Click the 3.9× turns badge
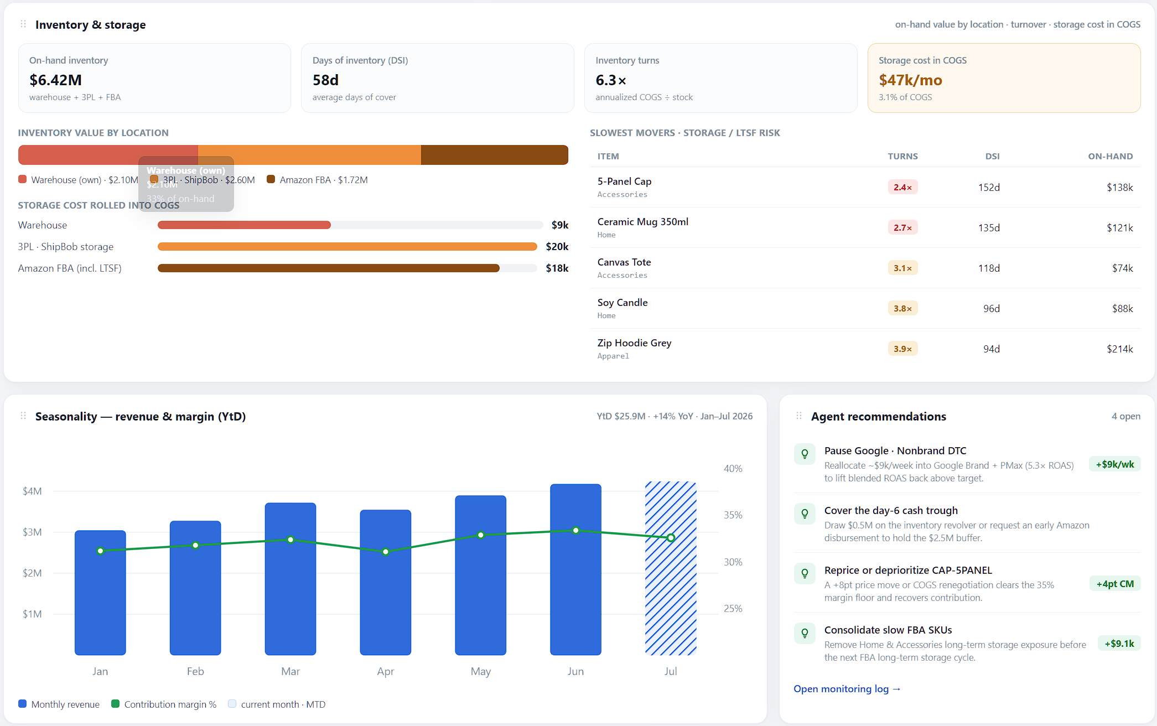1157x726 pixels. [x=902, y=349]
